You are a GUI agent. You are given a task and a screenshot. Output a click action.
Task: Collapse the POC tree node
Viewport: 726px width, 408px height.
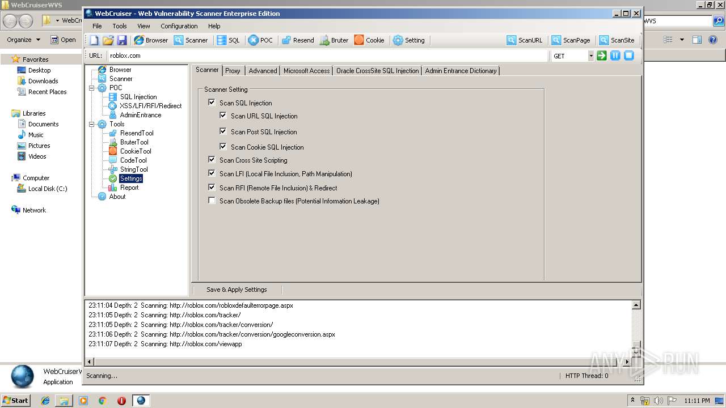(x=92, y=88)
